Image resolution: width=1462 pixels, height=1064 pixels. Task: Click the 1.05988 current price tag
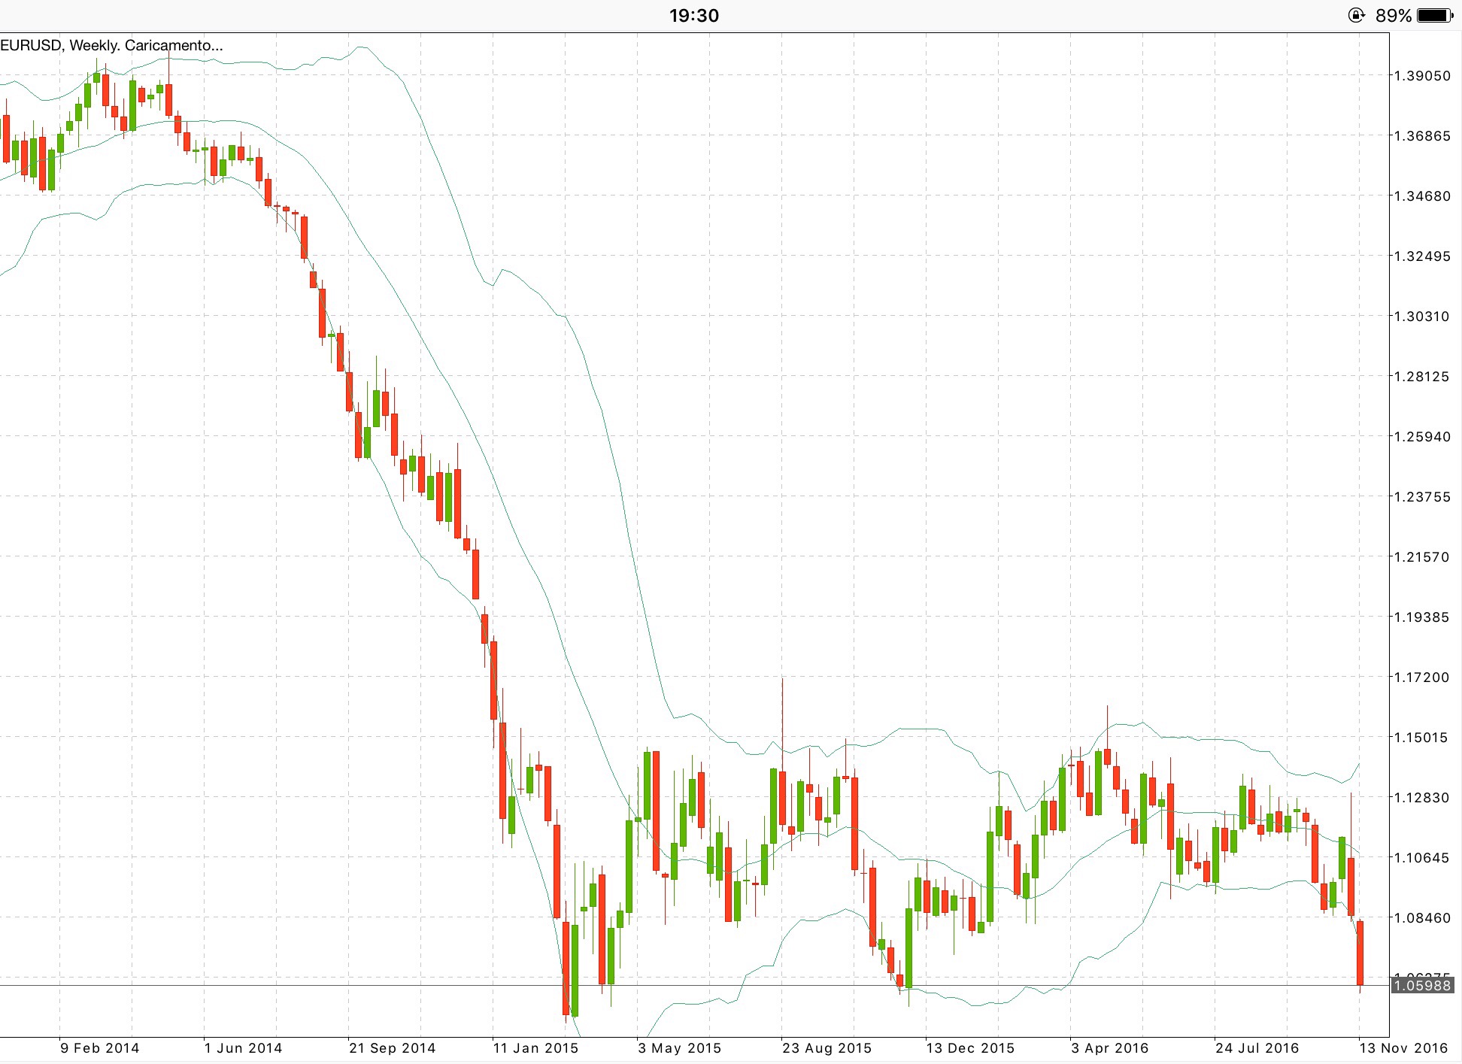pyautogui.click(x=1421, y=985)
